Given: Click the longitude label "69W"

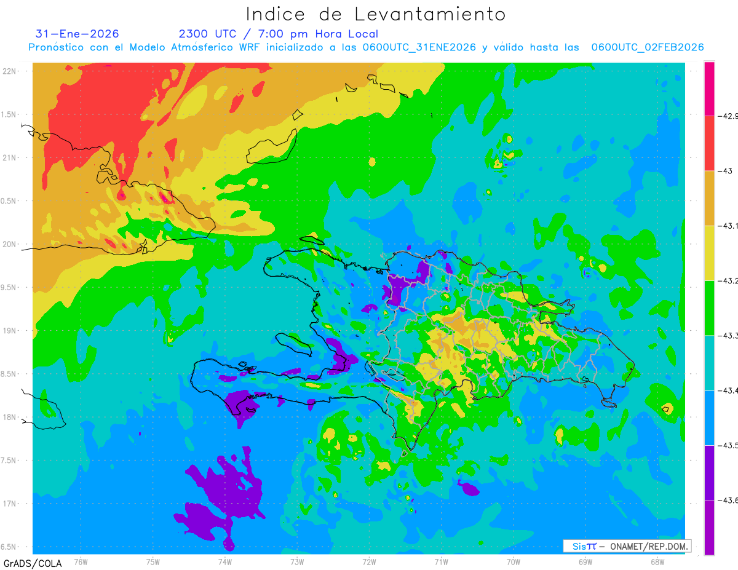Looking at the screenshot, I should pyautogui.click(x=585, y=561).
